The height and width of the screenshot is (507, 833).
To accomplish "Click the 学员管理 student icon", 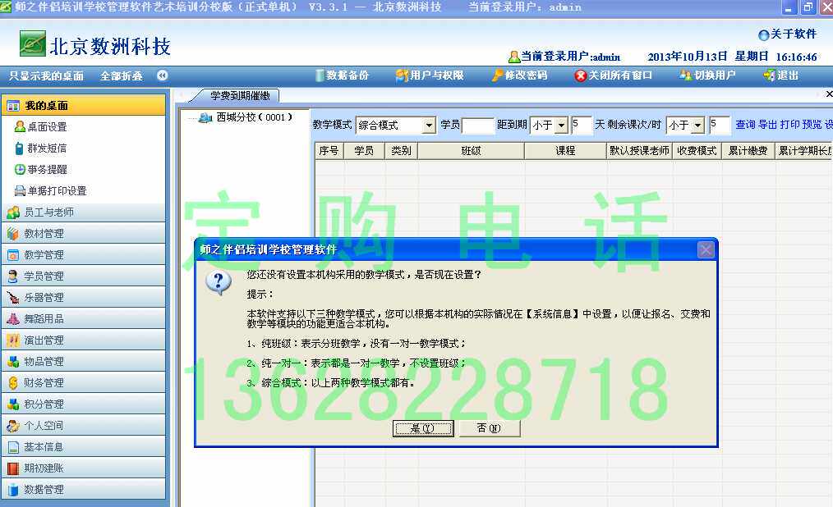I will coord(13,276).
